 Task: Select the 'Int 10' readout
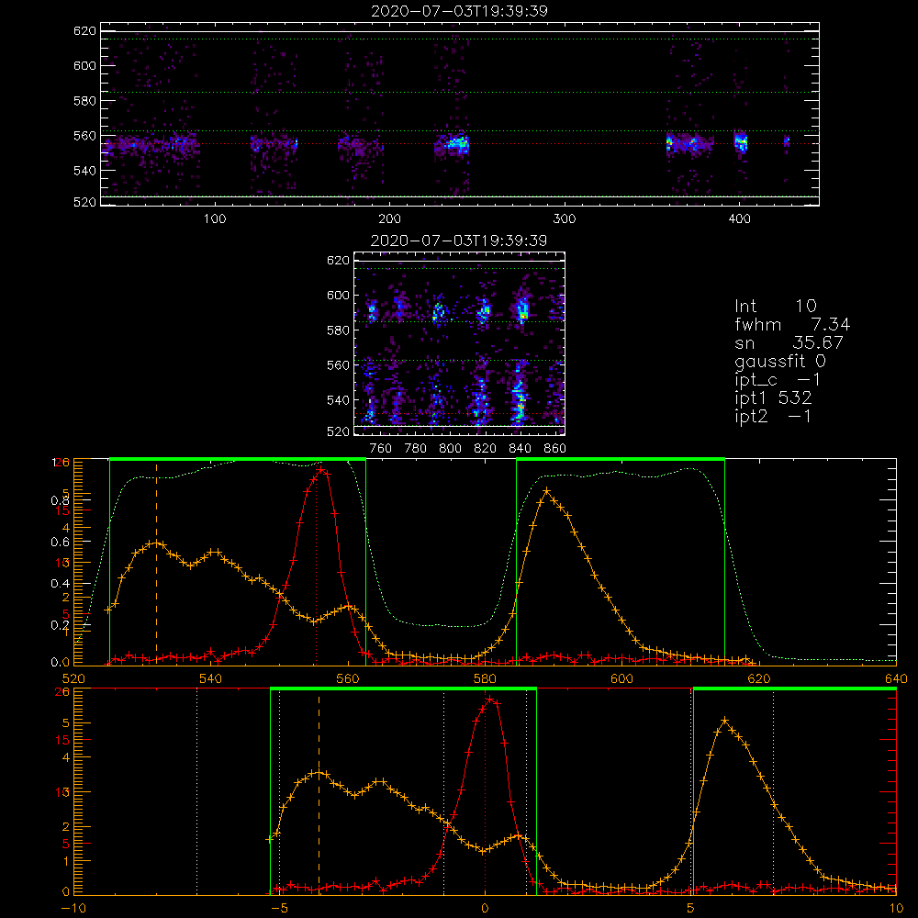click(776, 306)
